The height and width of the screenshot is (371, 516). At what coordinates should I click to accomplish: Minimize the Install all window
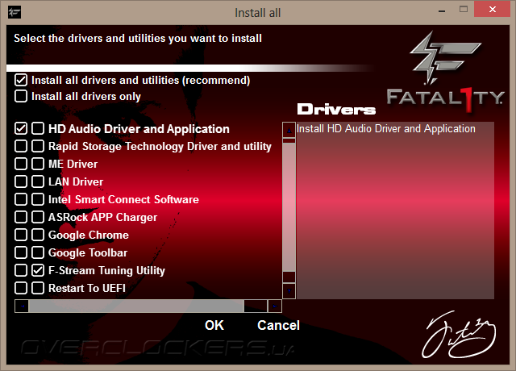tap(442, 10)
